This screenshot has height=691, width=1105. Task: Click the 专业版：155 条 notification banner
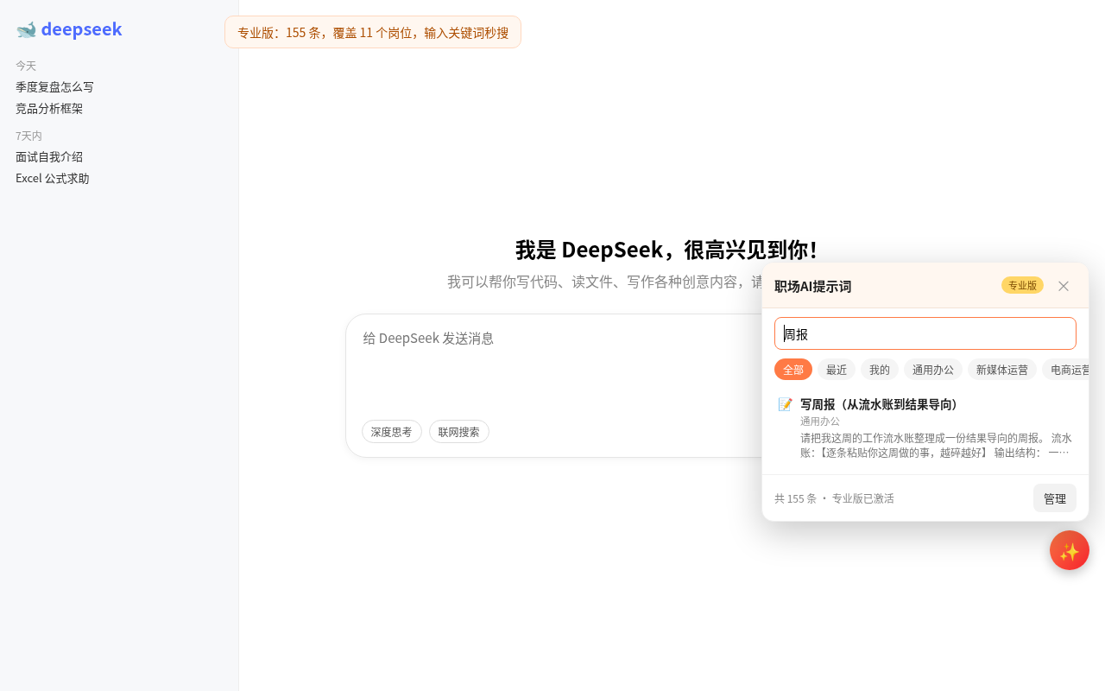coord(373,32)
